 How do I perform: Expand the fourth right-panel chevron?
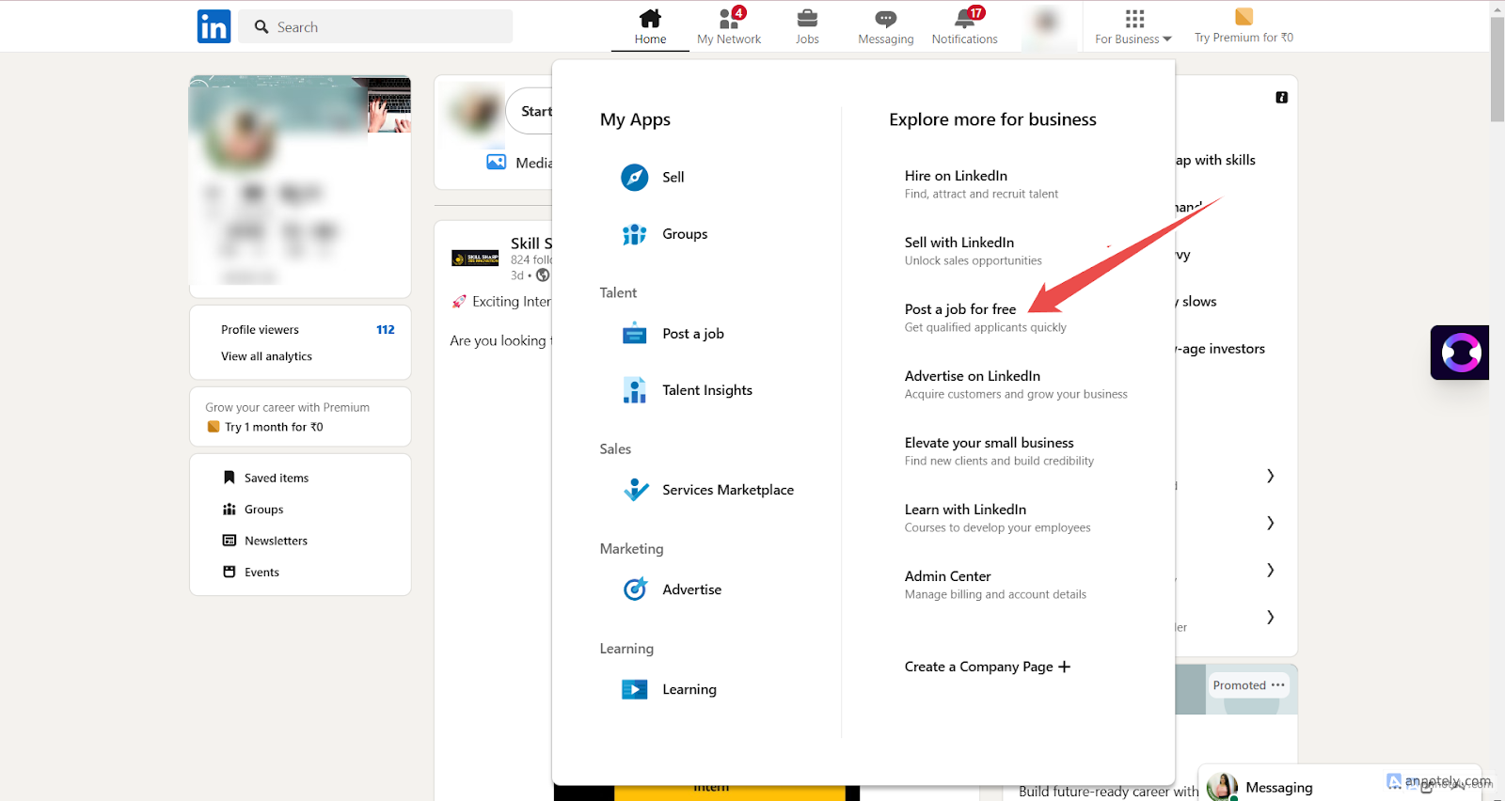pyautogui.click(x=1270, y=617)
